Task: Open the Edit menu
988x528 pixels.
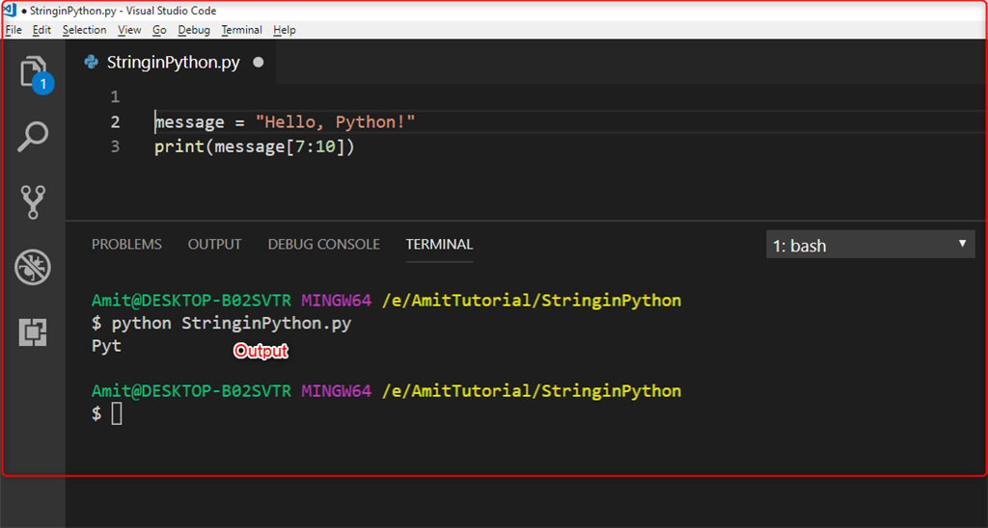Action: [x=41, y=30]
